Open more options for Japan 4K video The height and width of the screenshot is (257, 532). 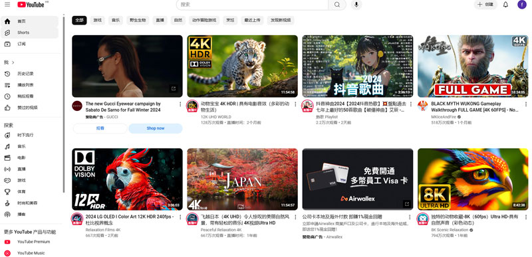[295, 216]
